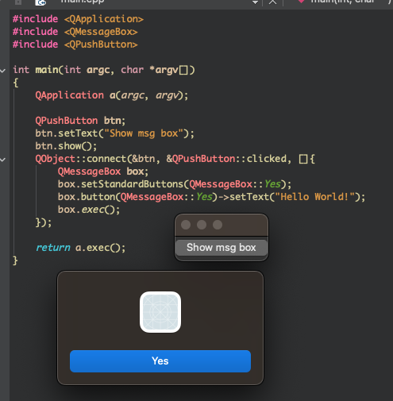
Task: Click the QMessageBox include line
Action: point(75,32)
